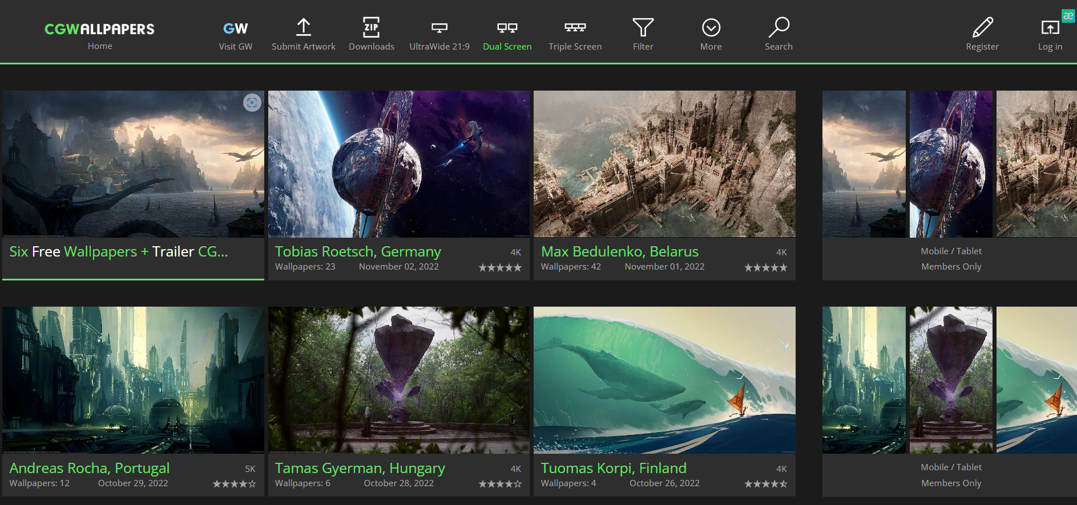Viewport: 1077px width, 505px height.
Task: Click the Register pencil icon
Action: [x=982, y=27]
